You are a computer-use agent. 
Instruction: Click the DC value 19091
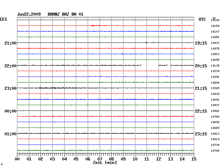215,100
